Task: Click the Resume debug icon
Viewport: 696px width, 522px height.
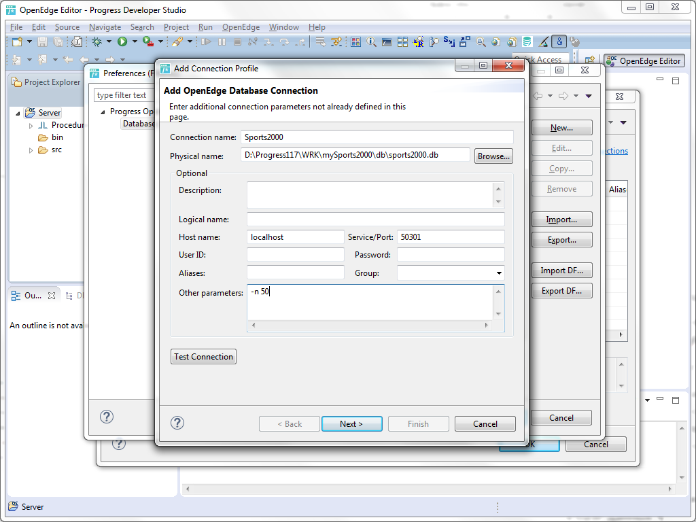Action: 206,42
